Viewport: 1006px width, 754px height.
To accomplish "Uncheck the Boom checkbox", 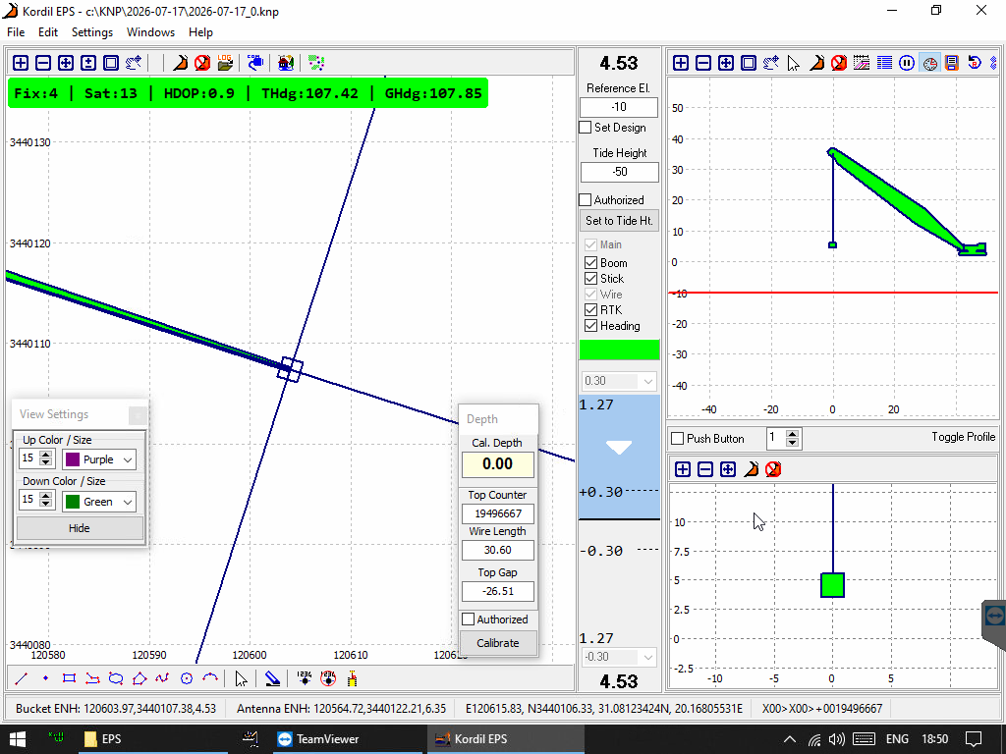I will tap(590, 263).
